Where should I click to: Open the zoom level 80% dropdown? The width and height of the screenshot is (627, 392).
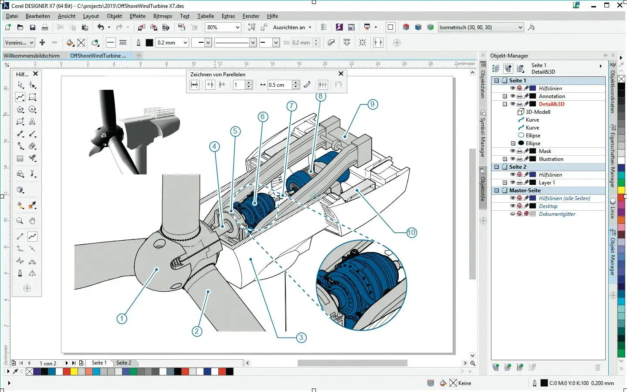coord(237,27)
